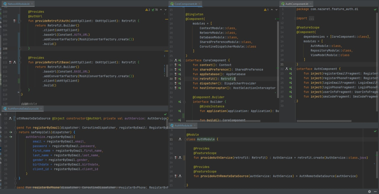
Task: Click the Dagger gutter icon next to fun appDatabase()
Action: (x=176, y=74)
